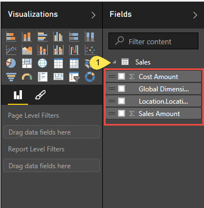Focus the Filter content search box
Image resolution: width=204 pixels, height=208 pixels.
click(153, 41)
